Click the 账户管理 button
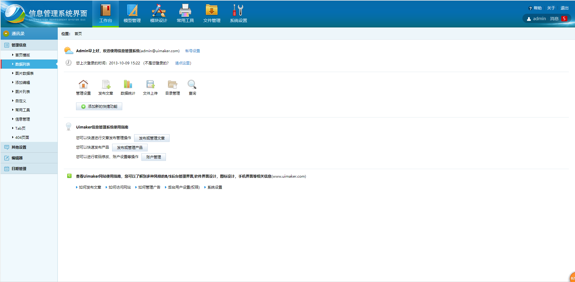This screenshot has width=575, height=282. tap(154, 157)
